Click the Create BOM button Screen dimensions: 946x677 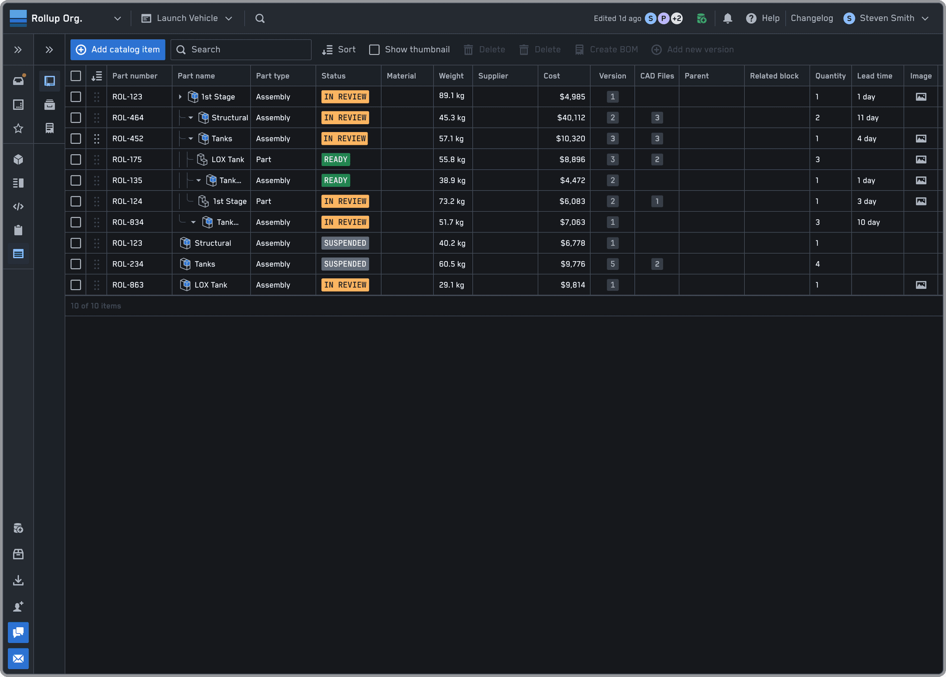tap(606, 50)
